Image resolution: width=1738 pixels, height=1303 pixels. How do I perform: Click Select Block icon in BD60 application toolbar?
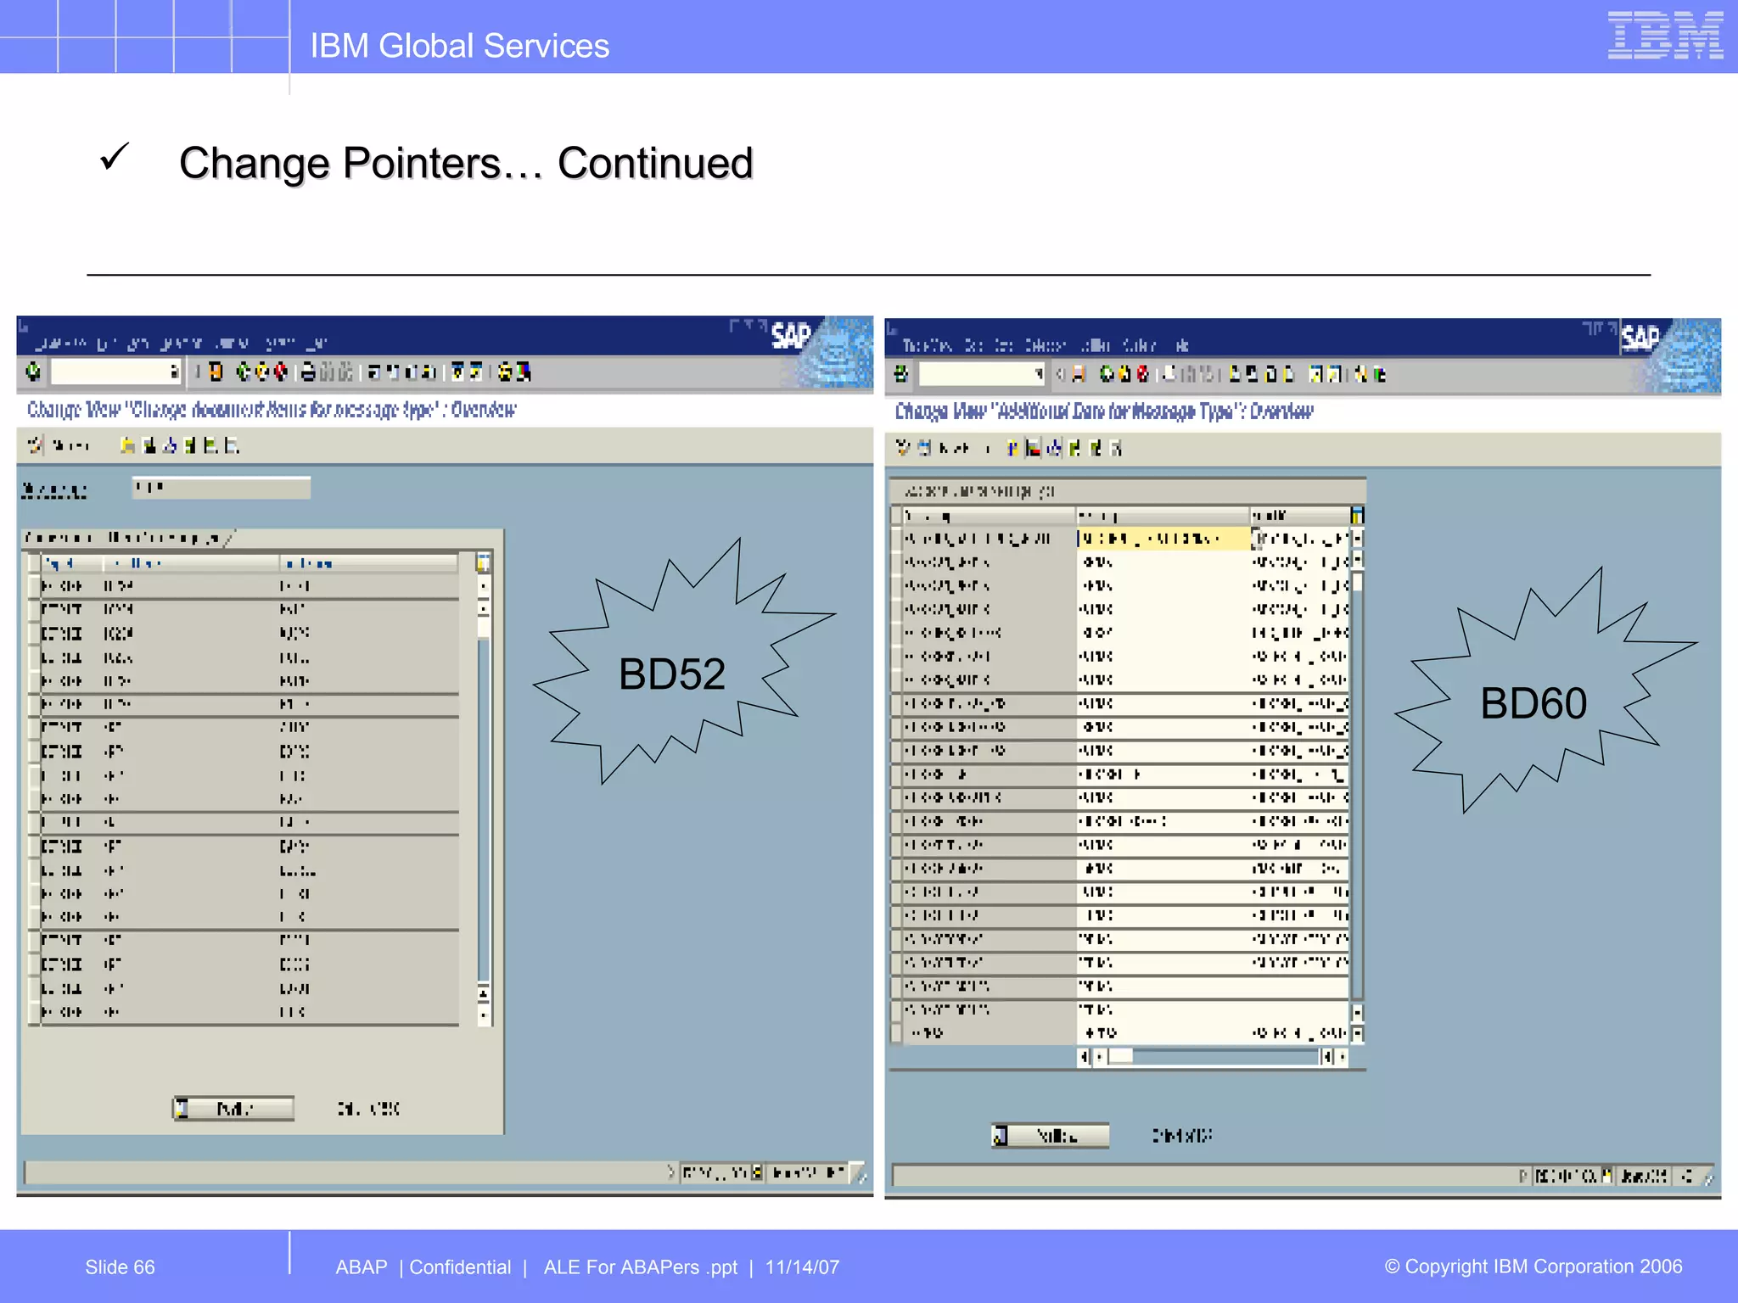pyautogui.click(x=1096, y=448)
